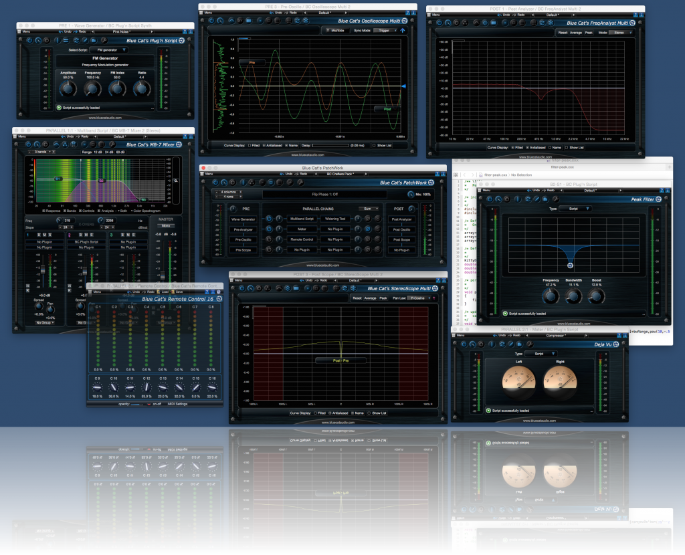The image size is (685, 555).
Task: Click the Blue Cat's PatchWork logo icon
Action: point(430,182)
